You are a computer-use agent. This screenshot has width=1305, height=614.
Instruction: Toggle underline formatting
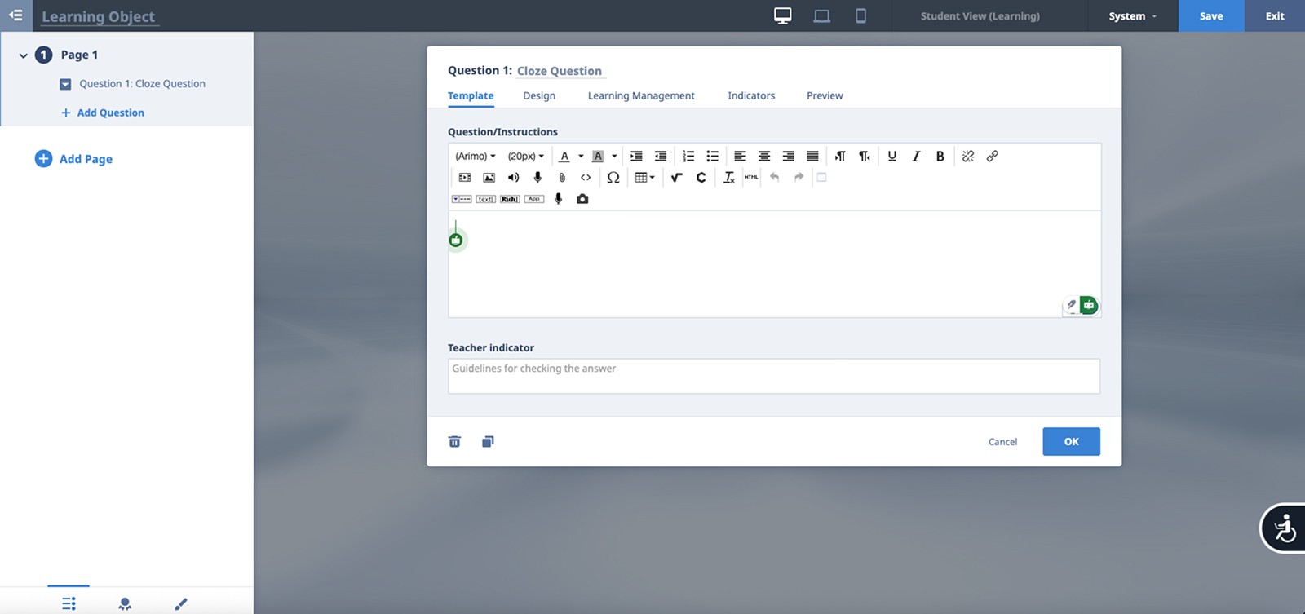(x=891, y=156)
